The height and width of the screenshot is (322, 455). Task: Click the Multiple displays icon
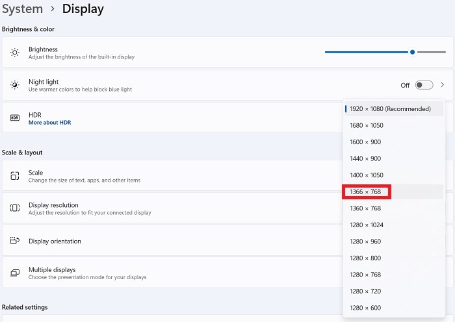(14, 273)
